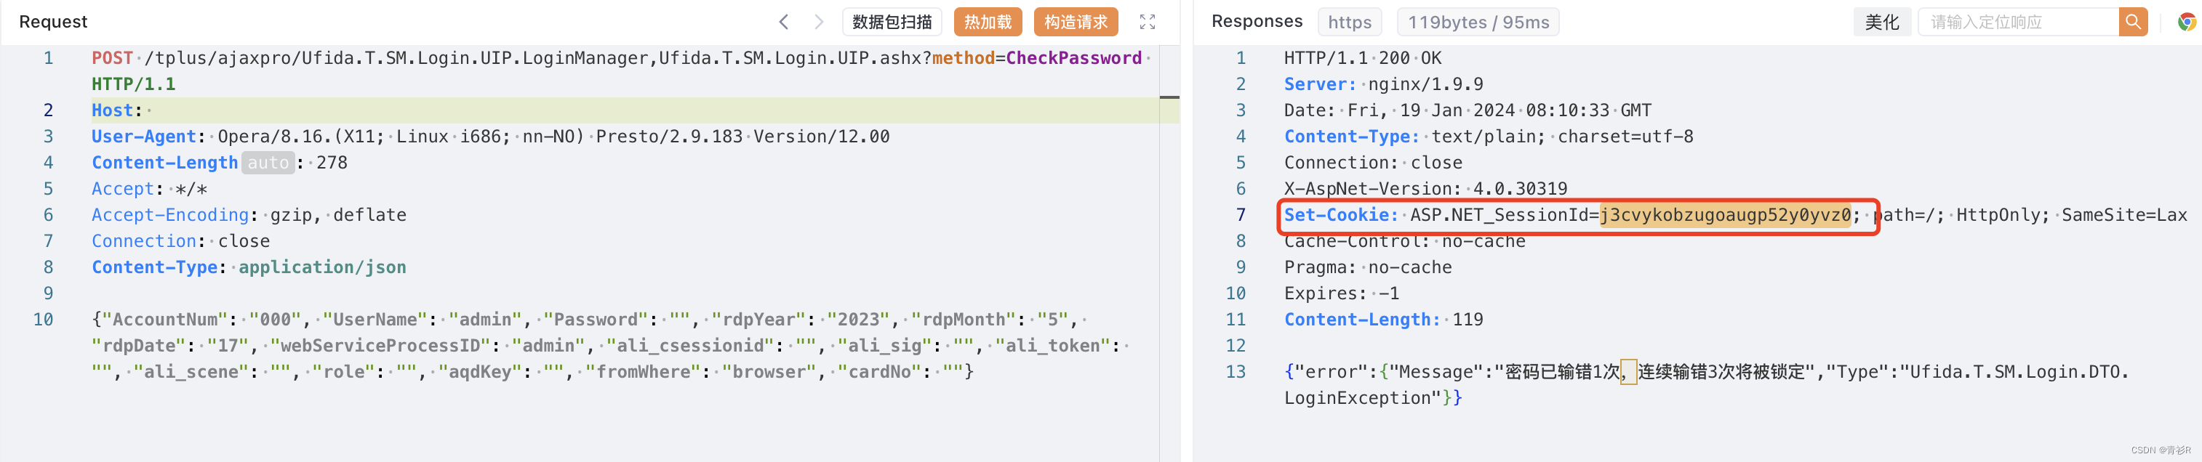Screen dimensions: 2202x462
Task: Click the https protocol badge
Action: (1350, 21)
